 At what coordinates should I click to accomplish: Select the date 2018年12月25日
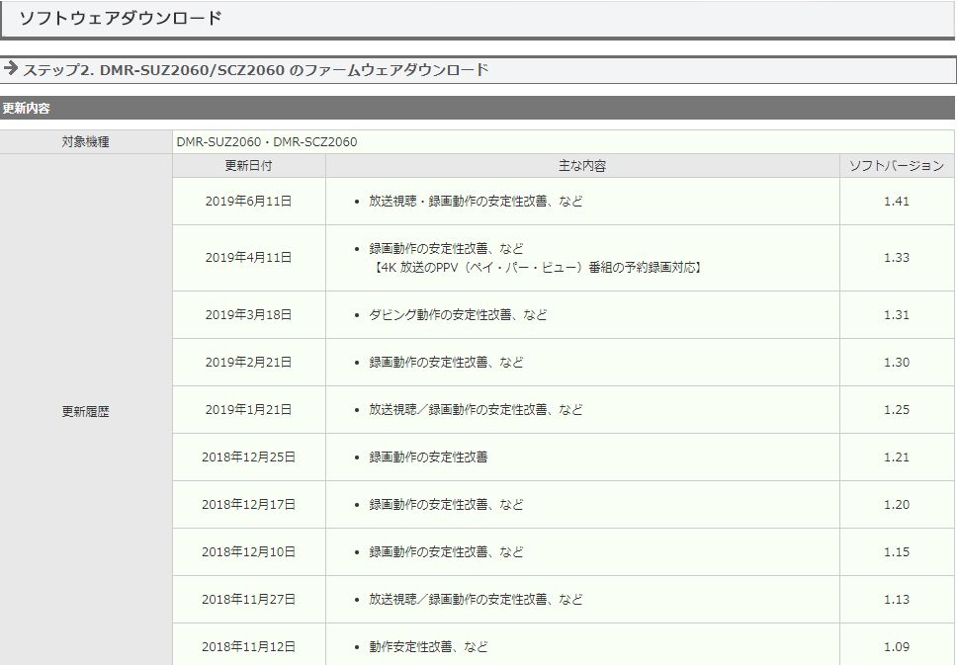point(249,457)
